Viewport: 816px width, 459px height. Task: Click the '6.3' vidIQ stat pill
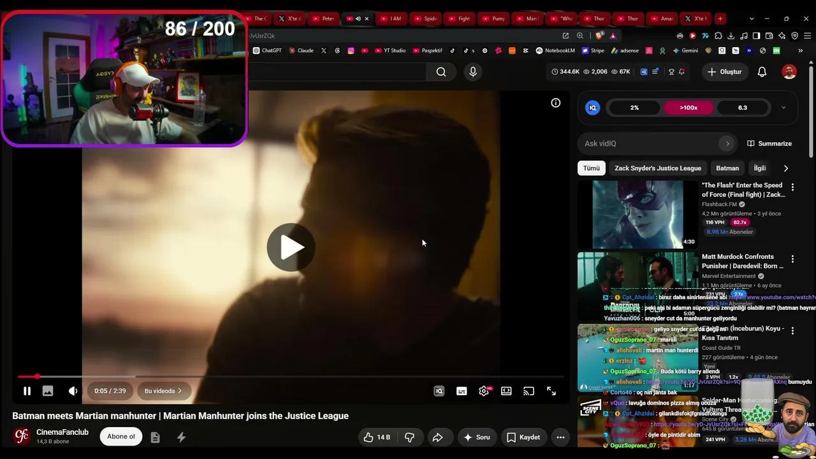(743, 108)
